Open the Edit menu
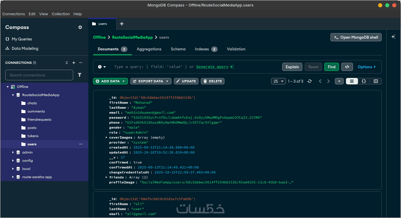This screenshot has width=401, height=218. click(32, 14)
